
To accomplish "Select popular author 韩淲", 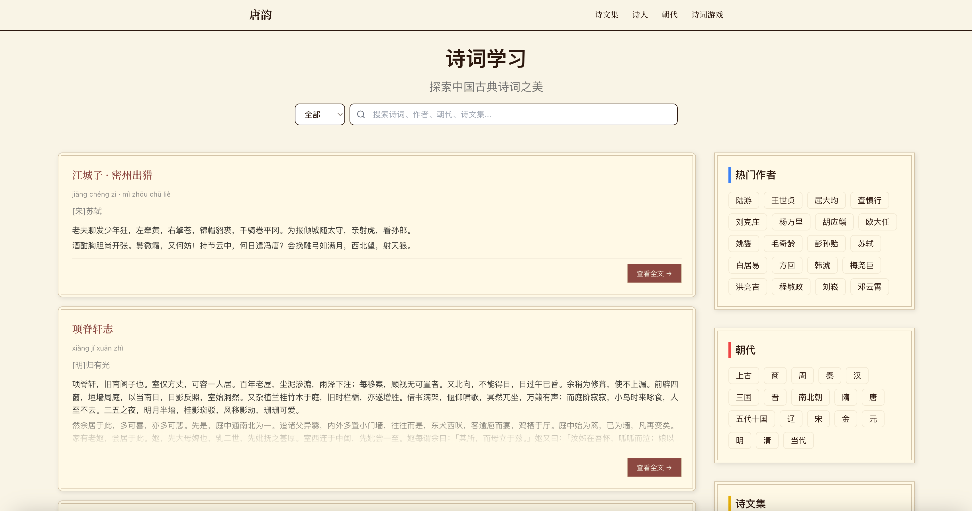I will tap(822, 265).
